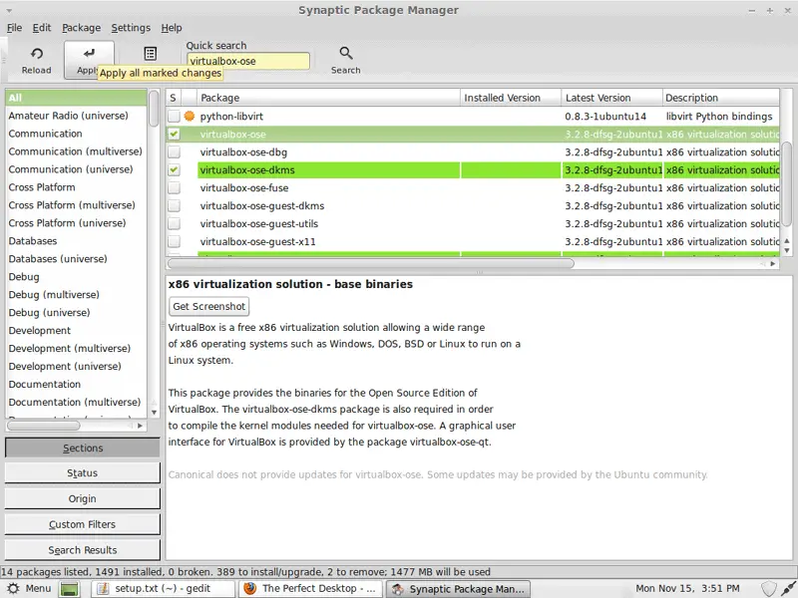Switch to the Origin filter view
Image resolution: width=798 pixels, height=598 pixels.
pos(83,498)
